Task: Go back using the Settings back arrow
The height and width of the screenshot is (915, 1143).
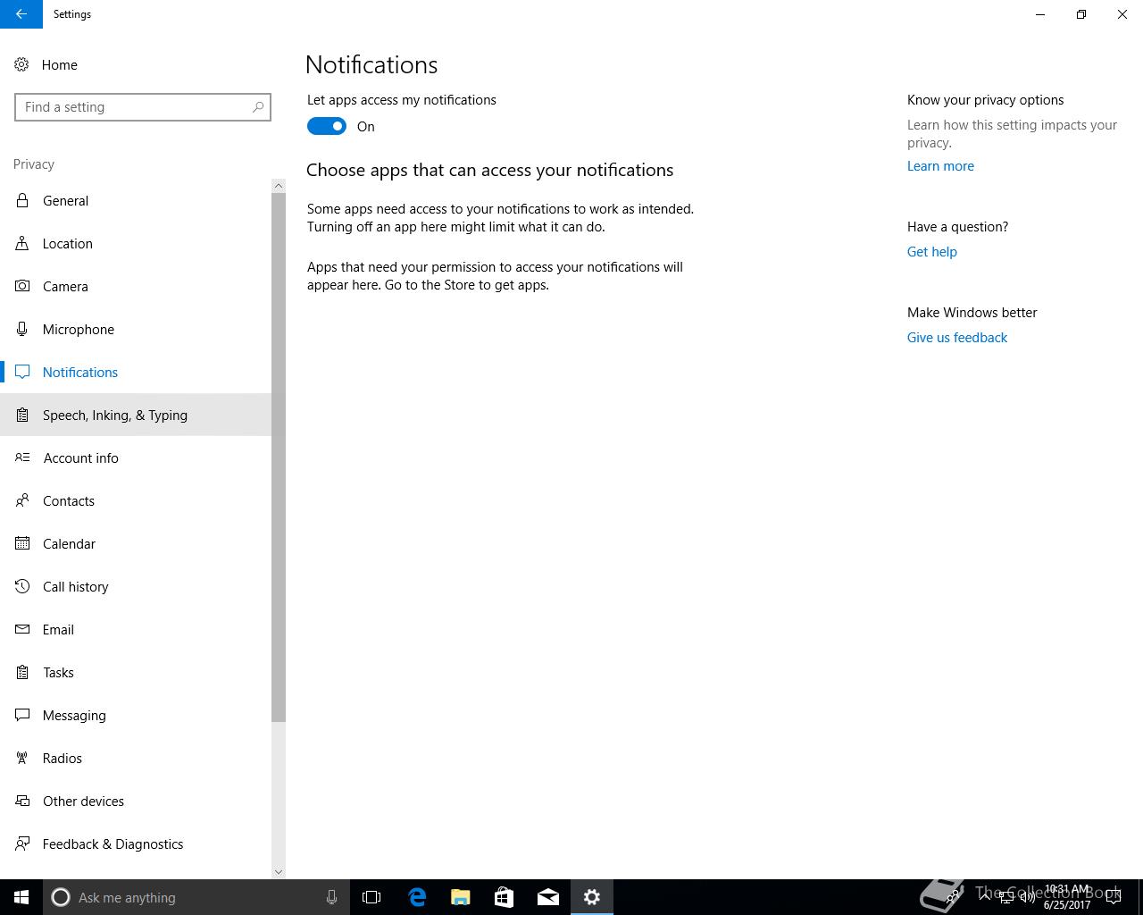Action: (x=21, y=14)
